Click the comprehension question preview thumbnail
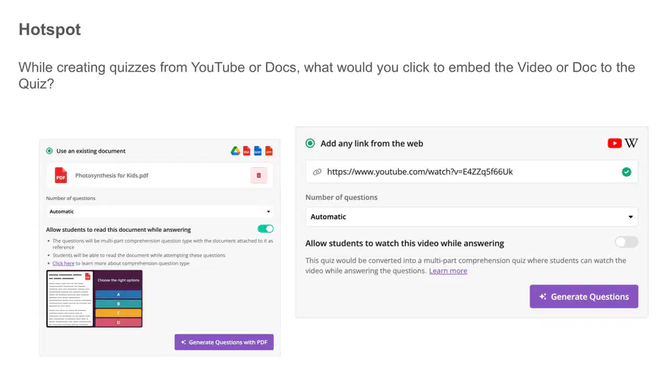 tap(95, 298)
